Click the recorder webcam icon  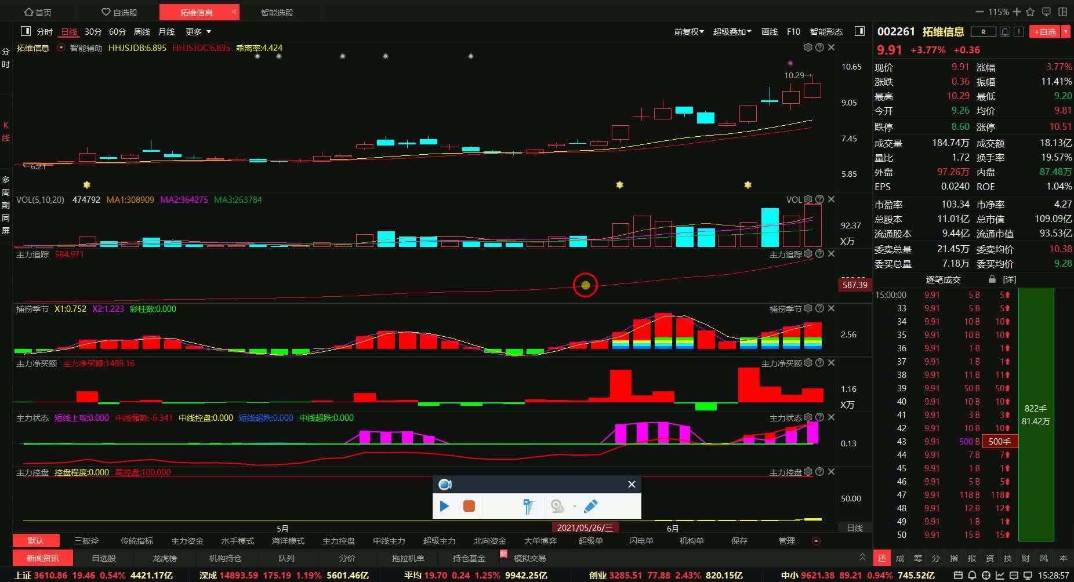pyautogui.click(x=557, y=506)
